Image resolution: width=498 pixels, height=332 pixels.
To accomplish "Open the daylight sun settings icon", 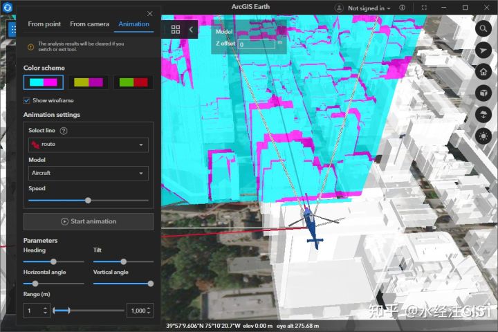I will 483,136.
